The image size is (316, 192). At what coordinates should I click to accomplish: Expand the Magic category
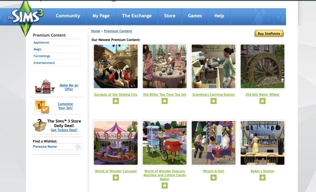38,49
